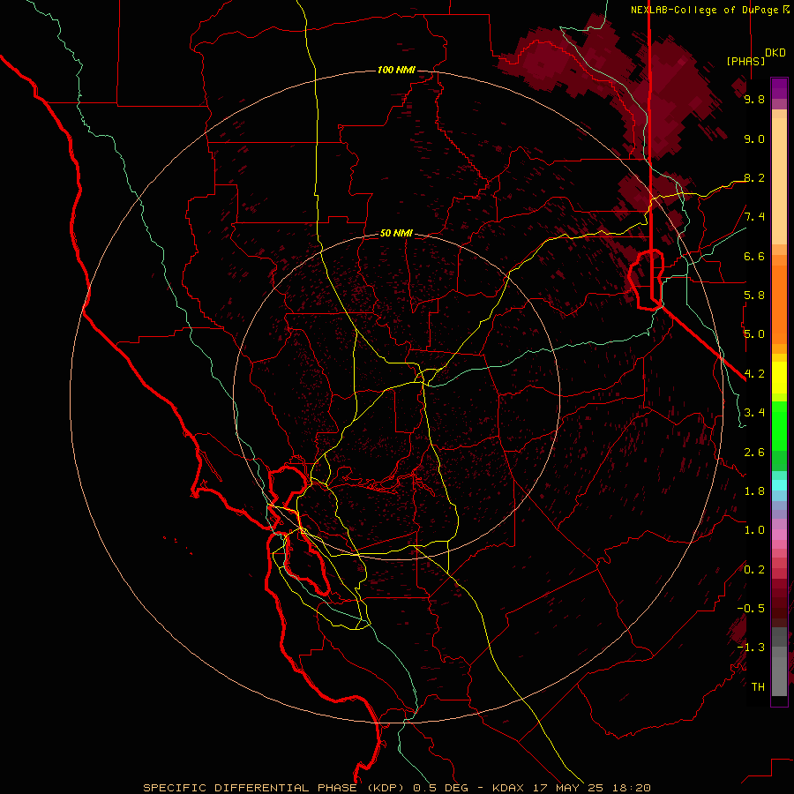This screenshot has width=794, height=794.
Task: Click the 1.8 colorbar value
Action: pos(754,491)
